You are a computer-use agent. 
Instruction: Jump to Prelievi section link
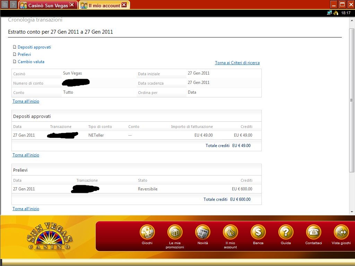[x=24, y=54]
